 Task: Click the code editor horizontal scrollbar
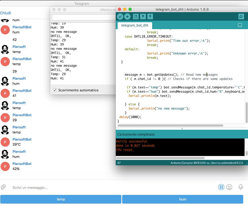(x=170, y=126)
